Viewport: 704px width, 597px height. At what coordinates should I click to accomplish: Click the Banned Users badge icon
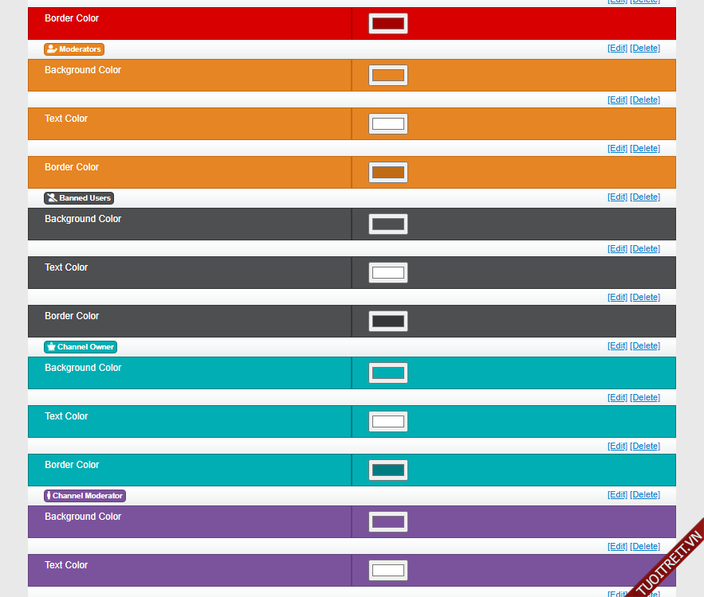click(78, 198)
